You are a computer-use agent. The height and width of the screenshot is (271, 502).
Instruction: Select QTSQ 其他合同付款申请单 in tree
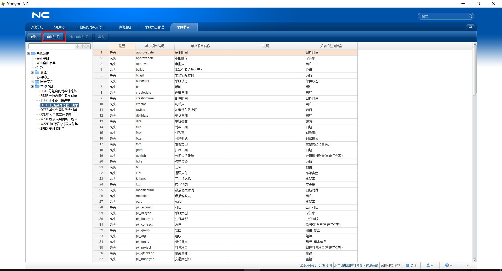(59, 105)
